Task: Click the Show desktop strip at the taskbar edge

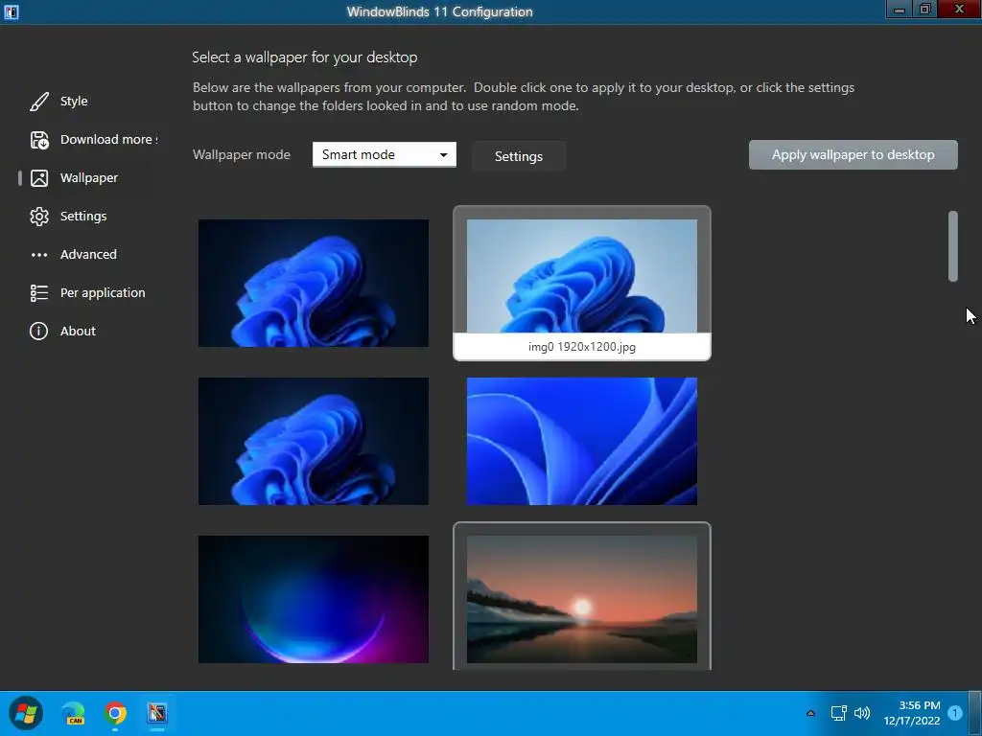Action: click(974, 713)
